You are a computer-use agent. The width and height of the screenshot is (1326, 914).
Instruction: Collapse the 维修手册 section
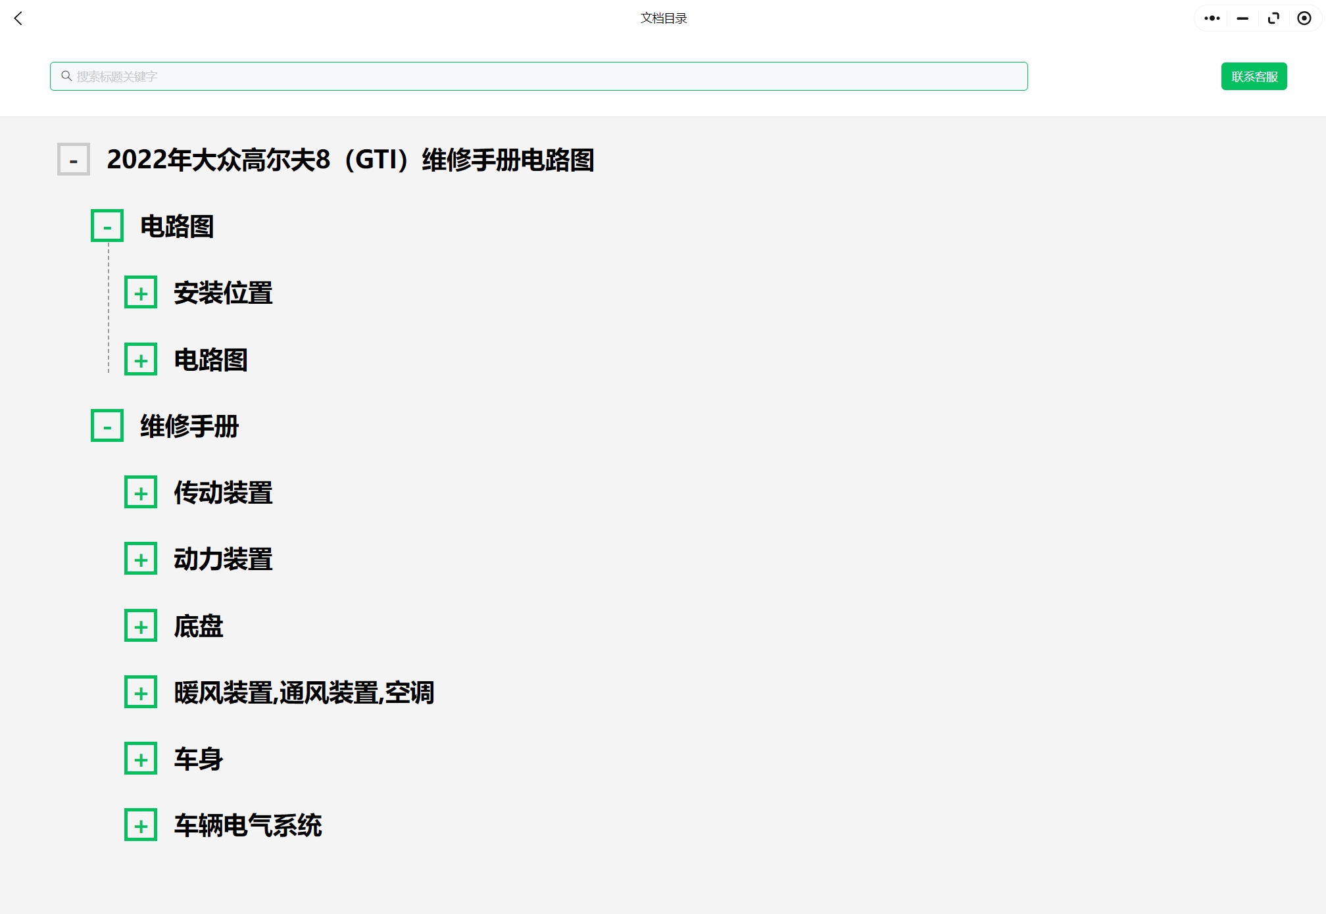pos(107,425)
